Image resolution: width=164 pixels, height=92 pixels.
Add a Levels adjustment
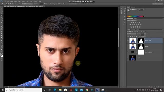coord(133,22)
